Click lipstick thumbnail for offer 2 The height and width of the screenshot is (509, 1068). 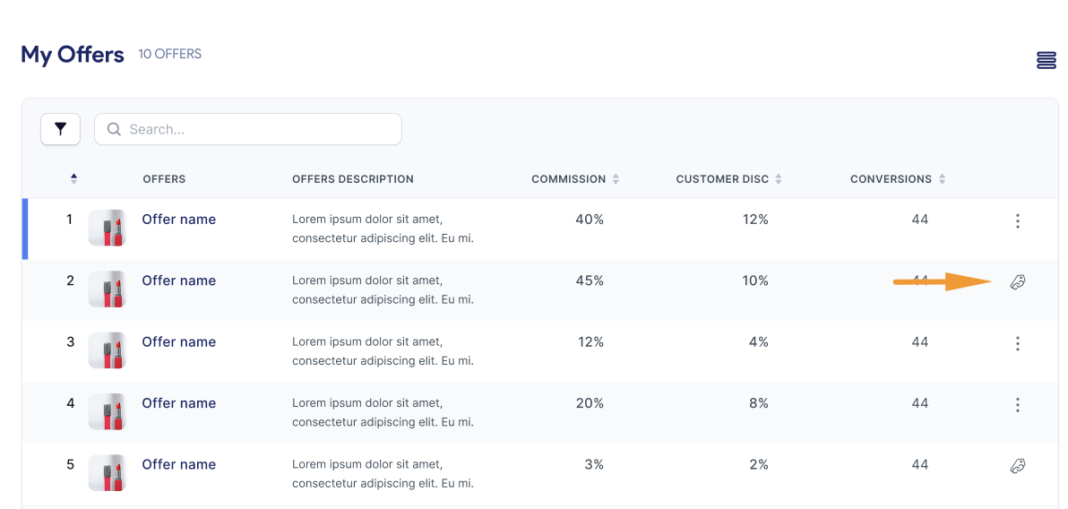click(x=107, y=289)
